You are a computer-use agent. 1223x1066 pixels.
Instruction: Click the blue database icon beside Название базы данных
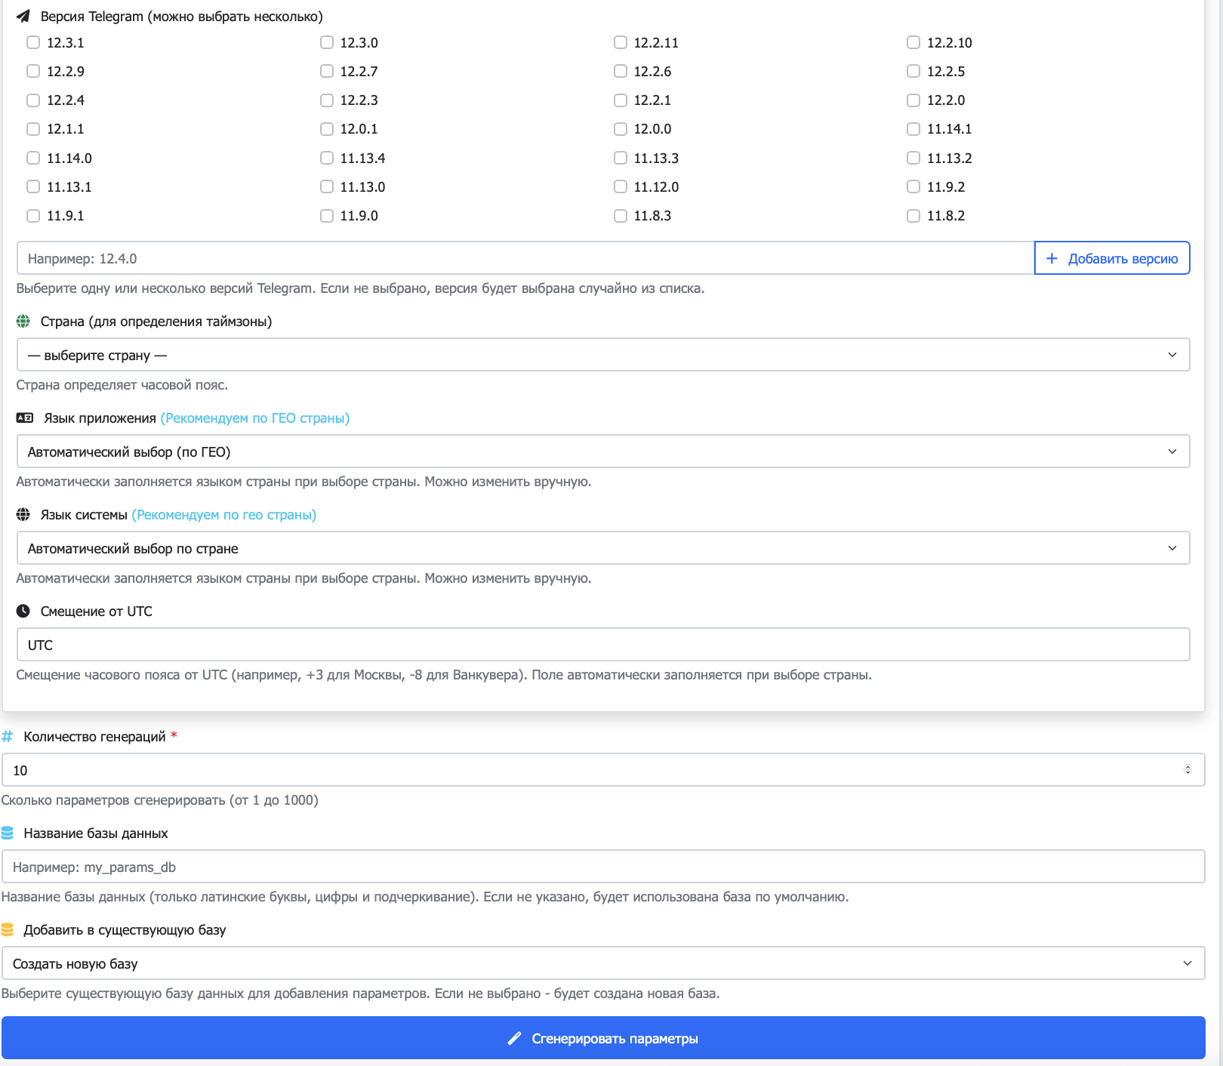coord(8,833)
